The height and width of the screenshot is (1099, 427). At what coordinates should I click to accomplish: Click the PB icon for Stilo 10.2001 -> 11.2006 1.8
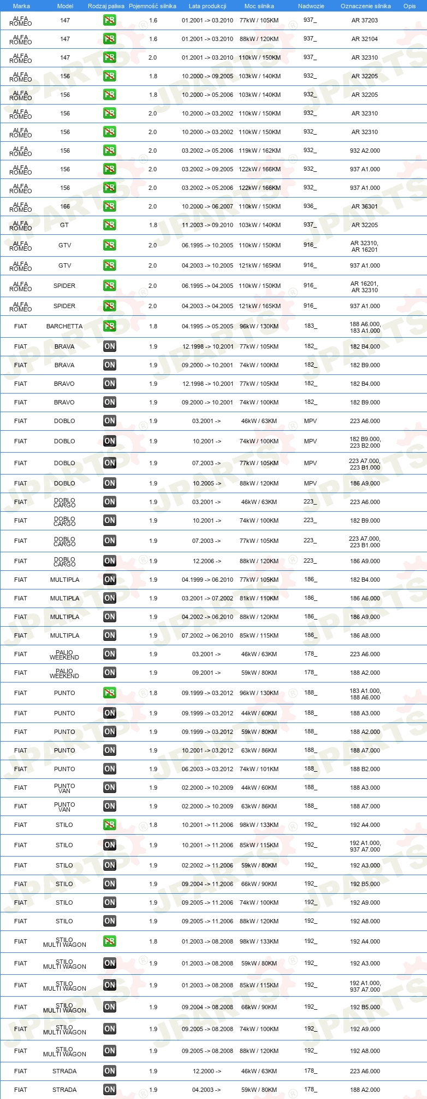(109, 825)
